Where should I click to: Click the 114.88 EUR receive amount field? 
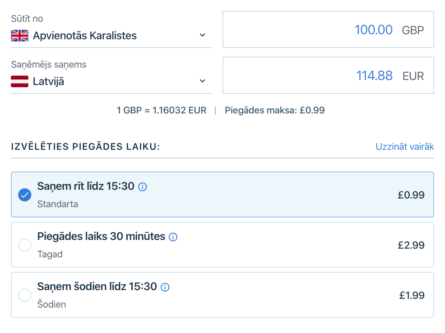point(374,76)
